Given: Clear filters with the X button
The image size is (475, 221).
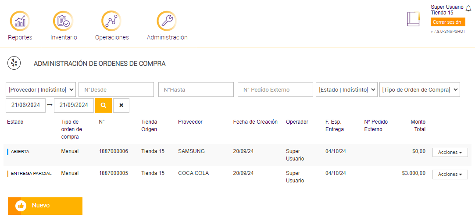Looking at the screenshot, I should point(121,105).
